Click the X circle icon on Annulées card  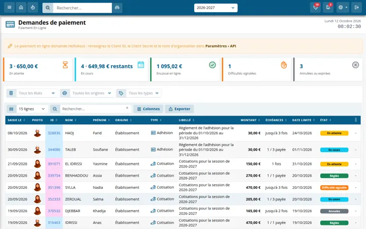(355, 65)
